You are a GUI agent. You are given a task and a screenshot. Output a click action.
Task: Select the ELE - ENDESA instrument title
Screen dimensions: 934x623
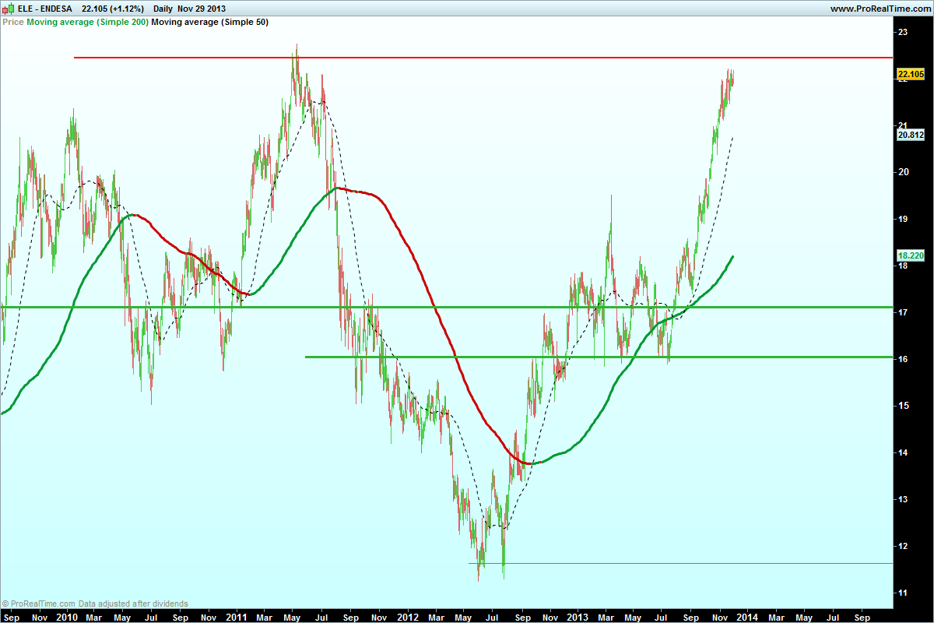(x=45, y=9)
